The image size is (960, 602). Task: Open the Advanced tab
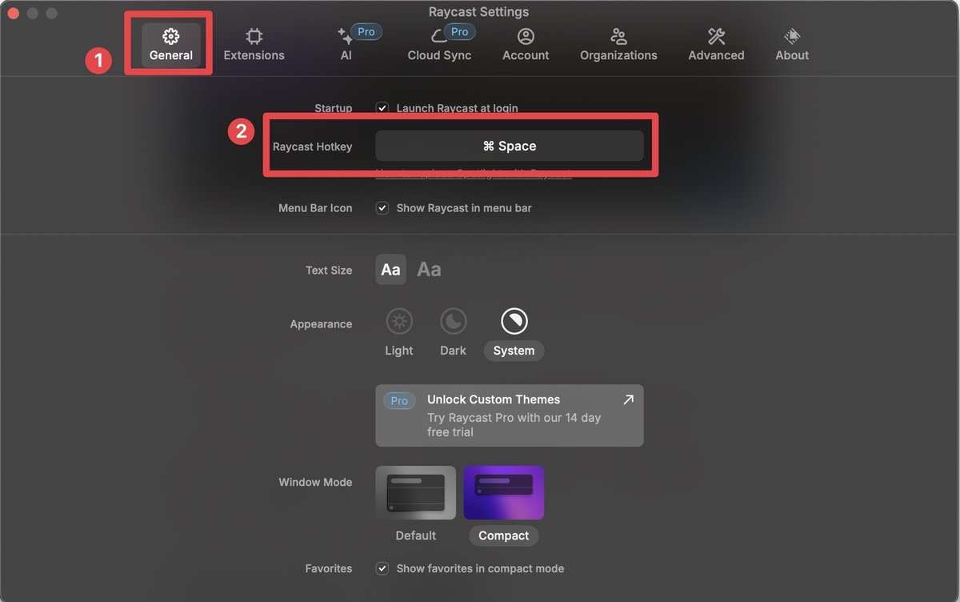pos(716,45)
